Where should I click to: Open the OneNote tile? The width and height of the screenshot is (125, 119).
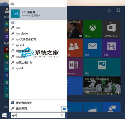tap(75, 67)
